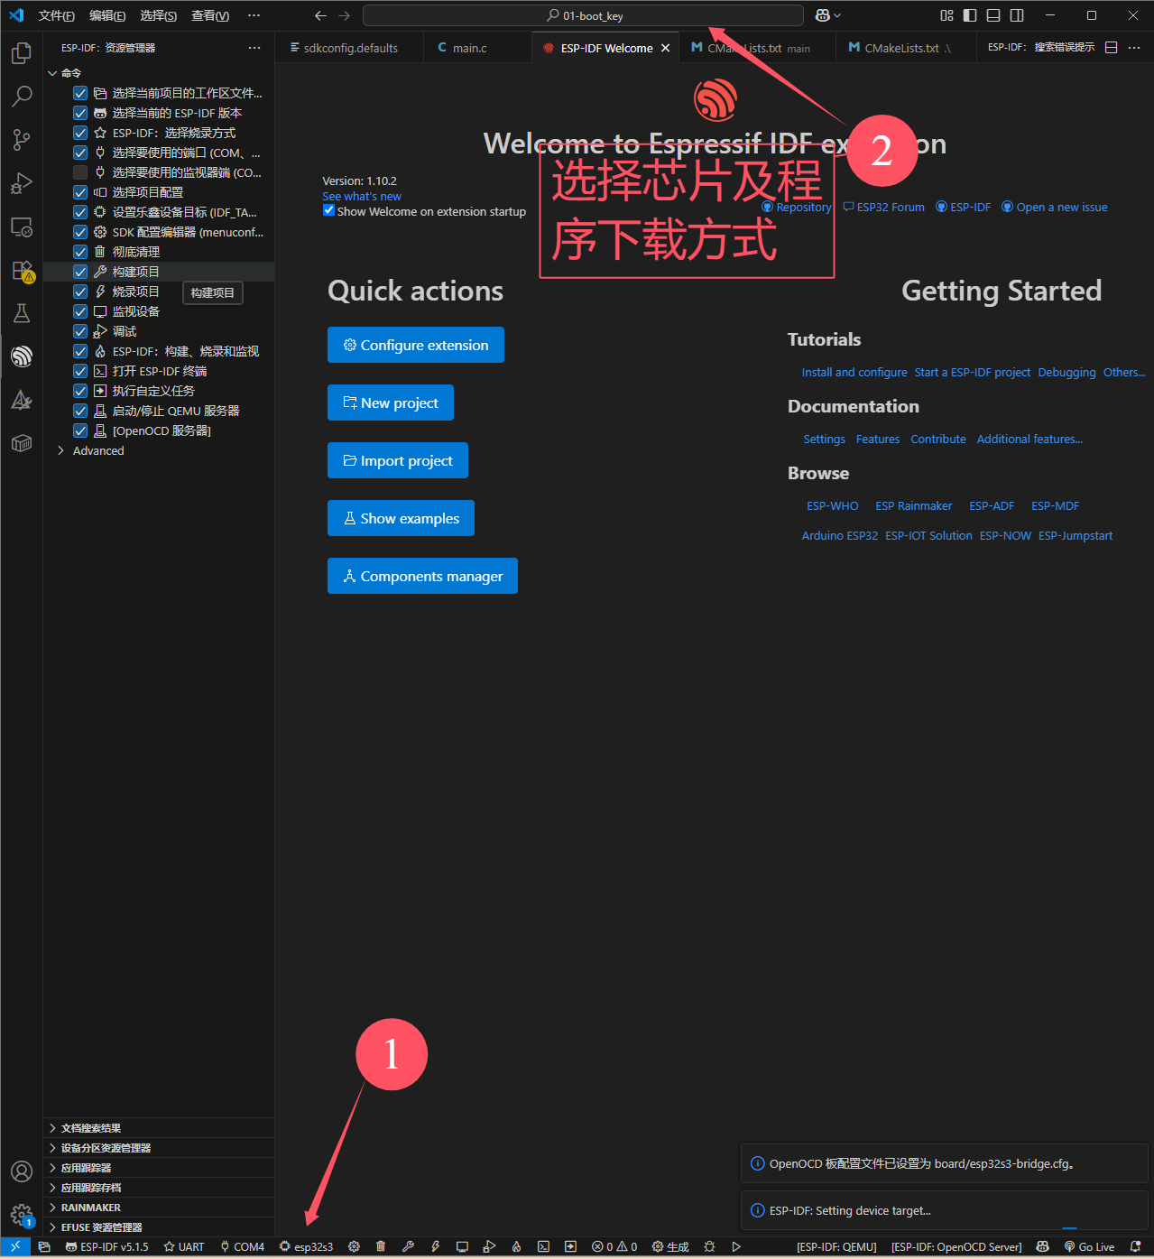Viewport: 1154px width, 1259px height.
Task: Open the Testing flask view in the activity bar
Action: click(22, 313)
